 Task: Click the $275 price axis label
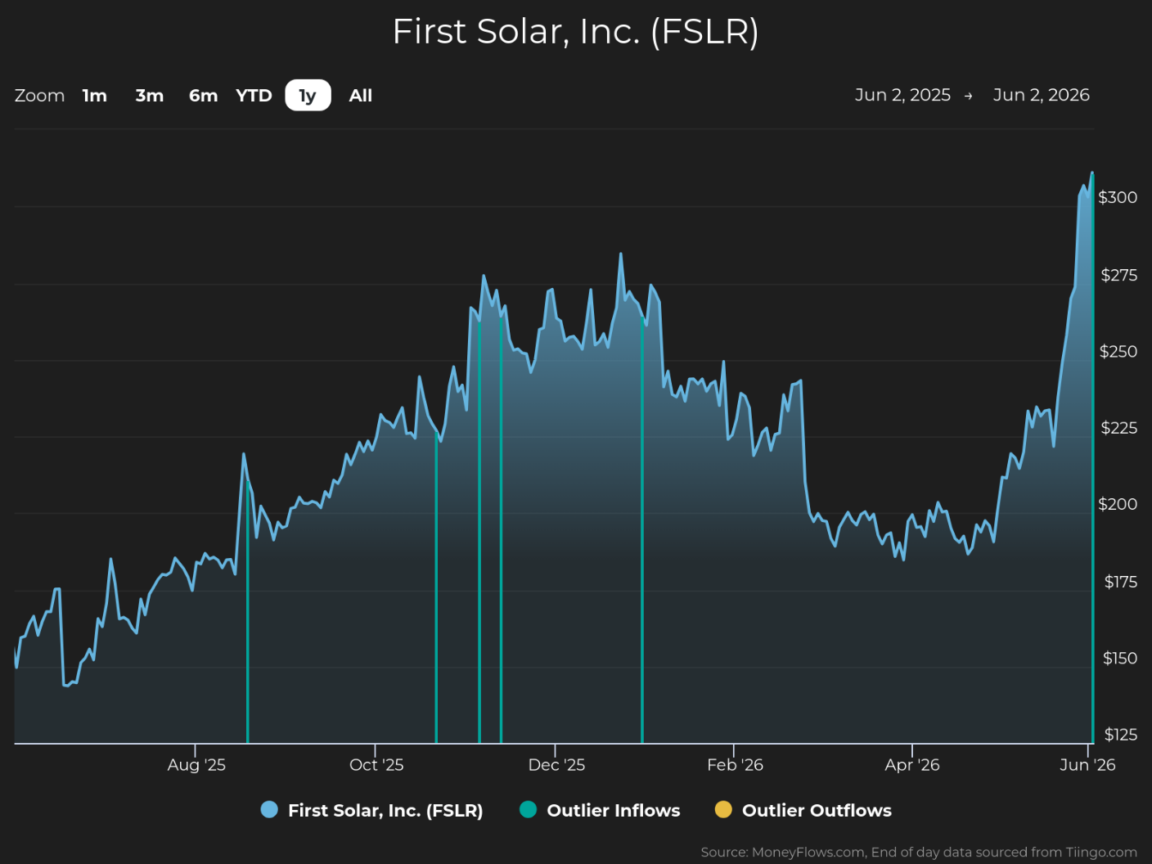click(1118, 275)
